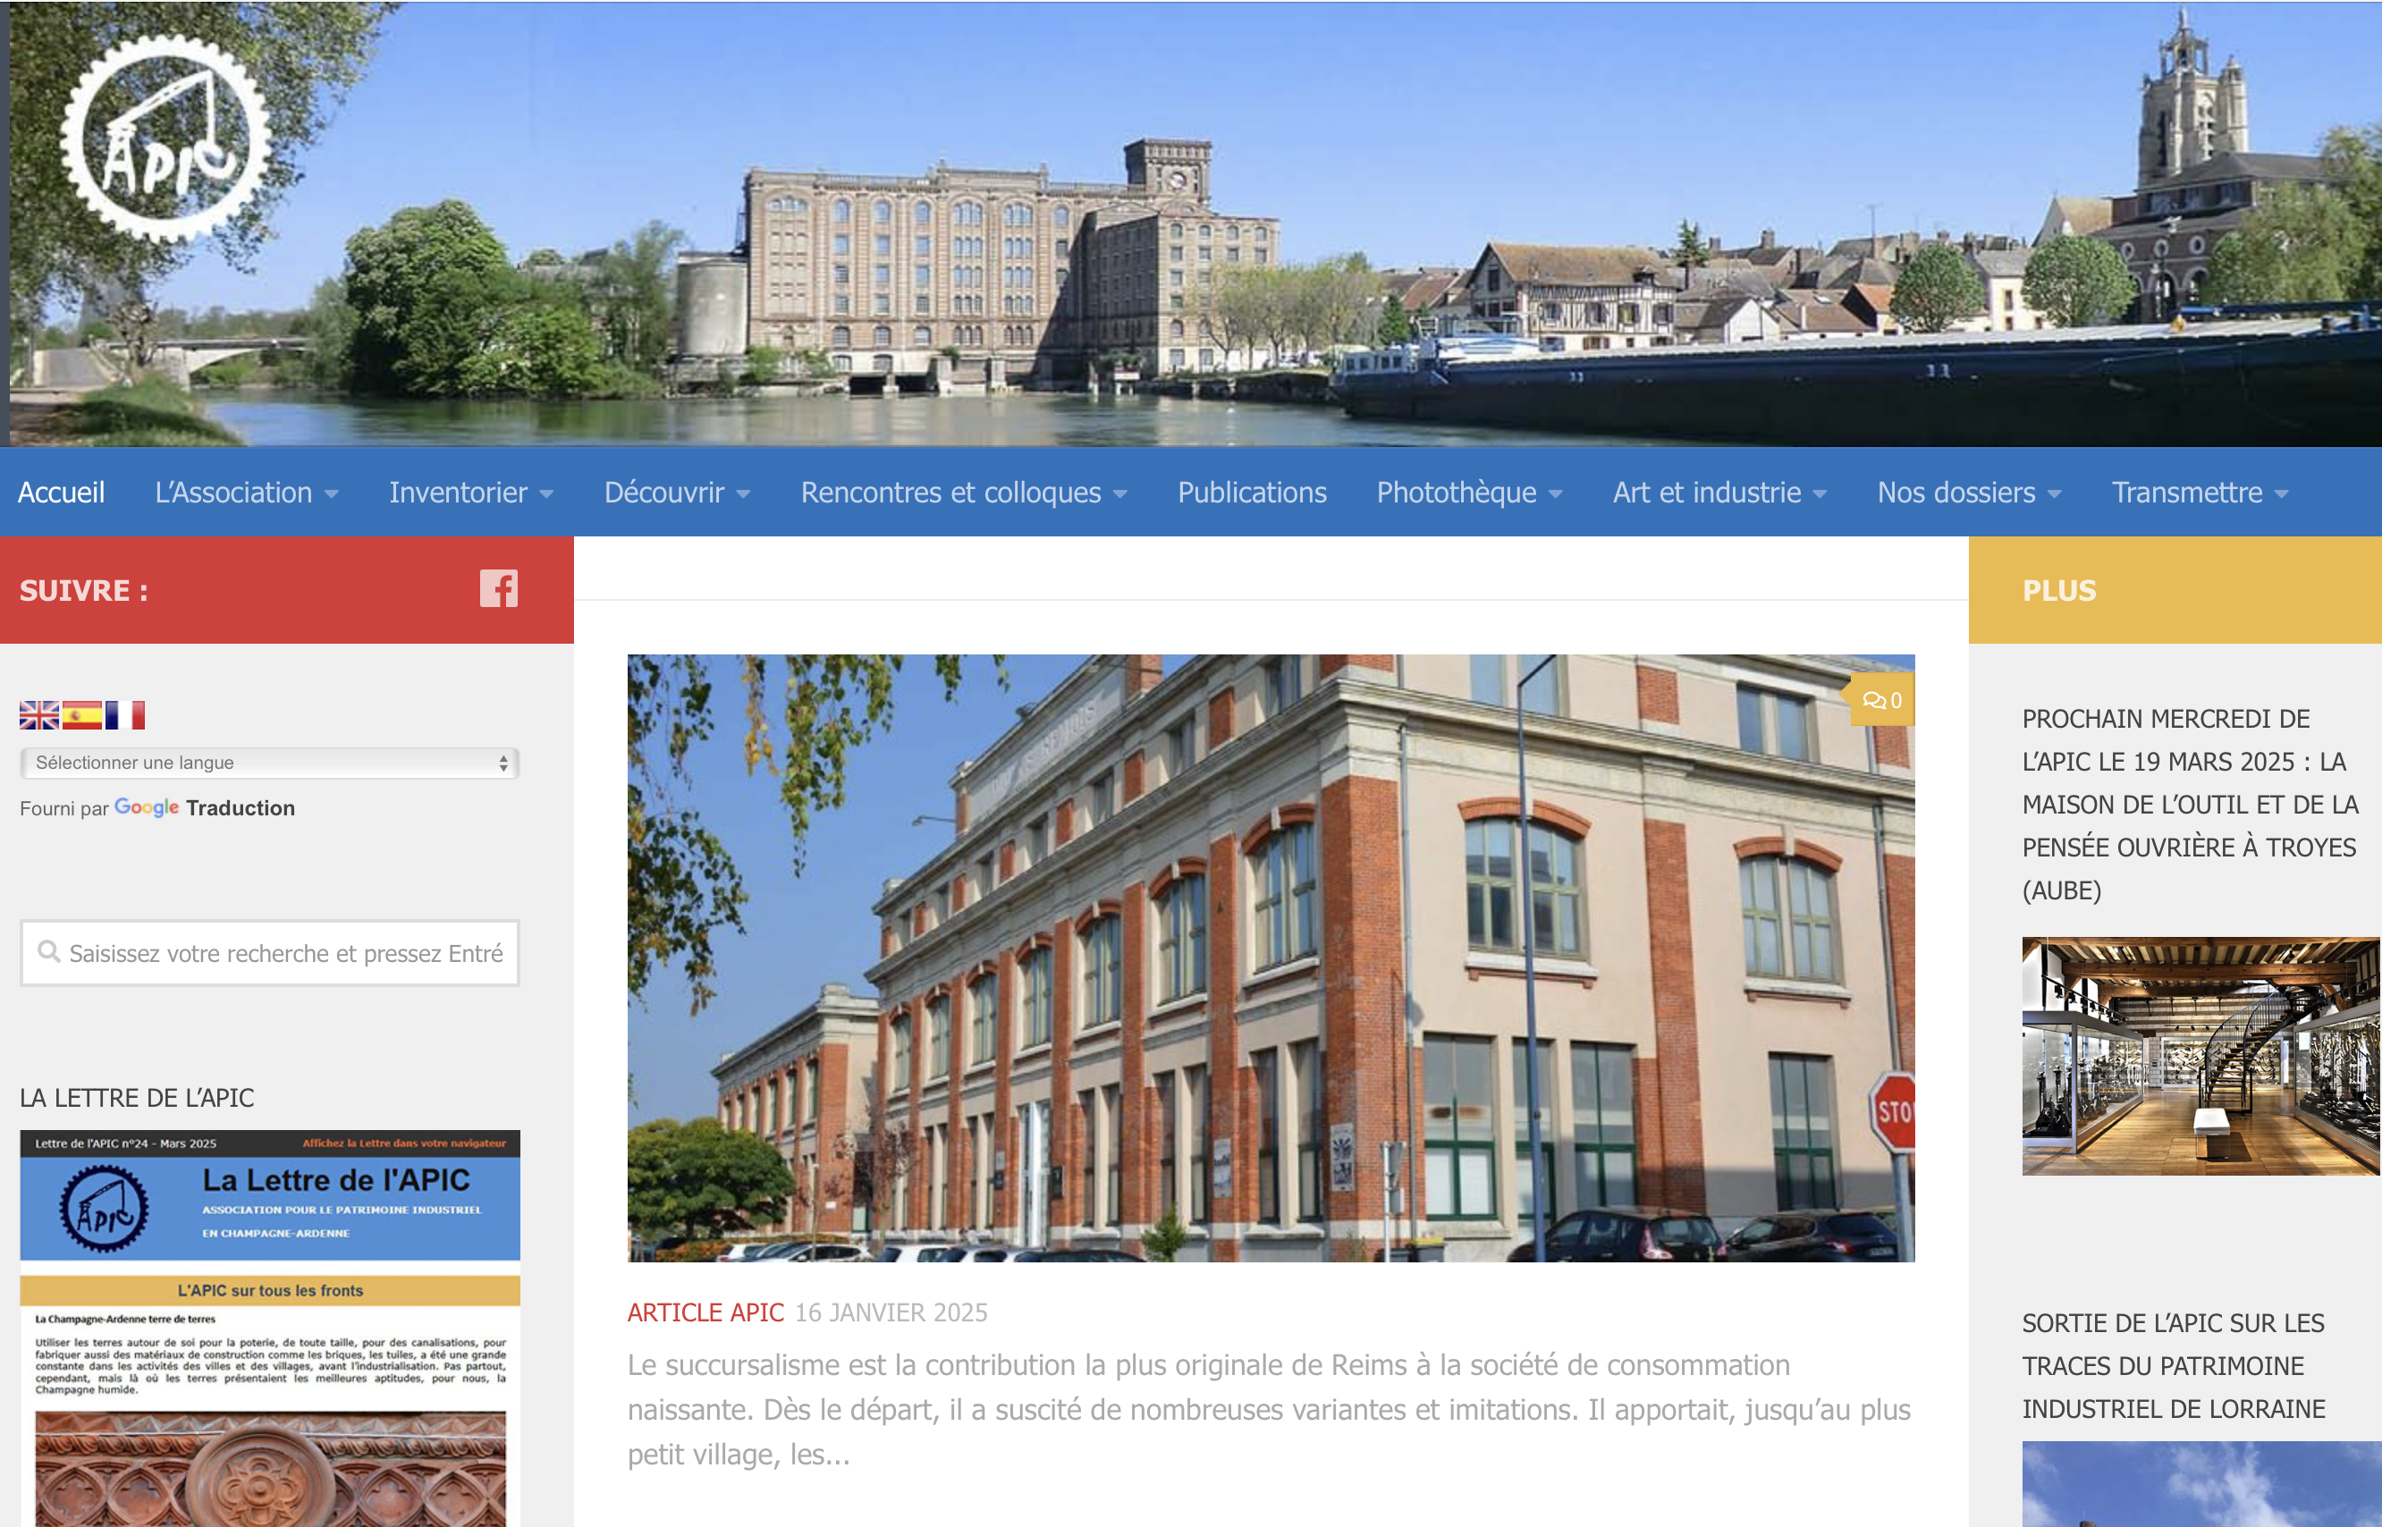Image resolution: width=2382 pixels, height=1527 pixels.
Task: Switch language with the UK flag
Action: coord(38,715)
